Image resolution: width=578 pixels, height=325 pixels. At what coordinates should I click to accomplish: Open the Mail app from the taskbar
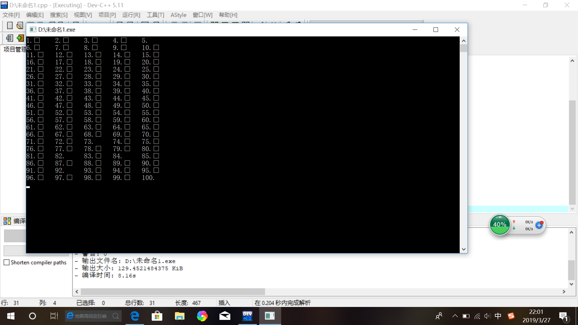coord(225,316)
